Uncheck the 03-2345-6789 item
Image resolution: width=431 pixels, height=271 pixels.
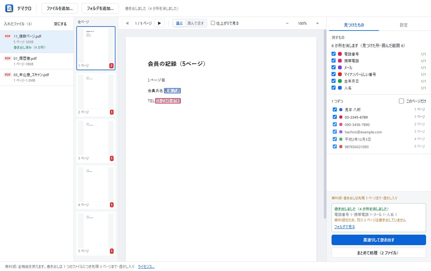(x=335, y=117)
